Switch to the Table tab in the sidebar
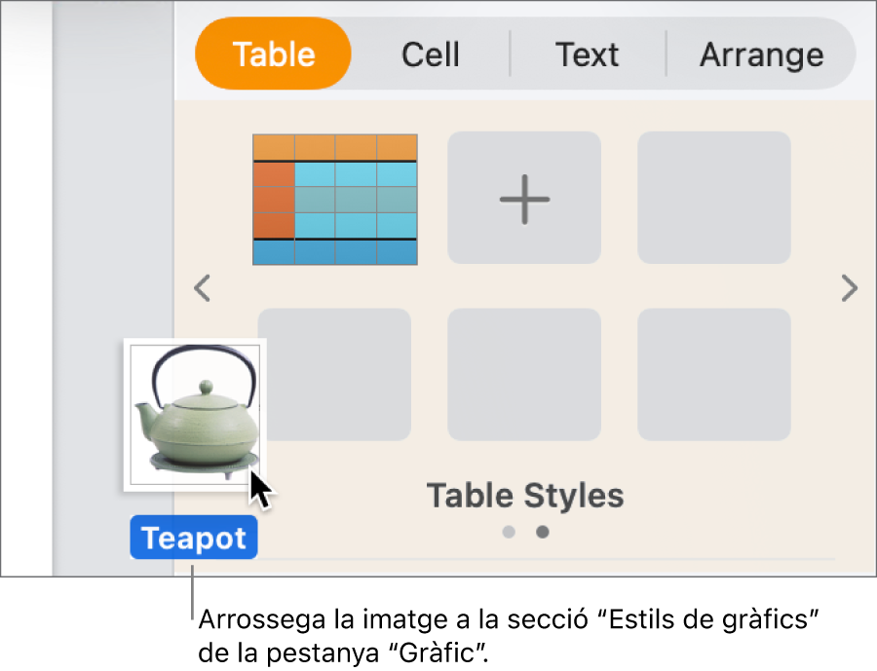 273,54
